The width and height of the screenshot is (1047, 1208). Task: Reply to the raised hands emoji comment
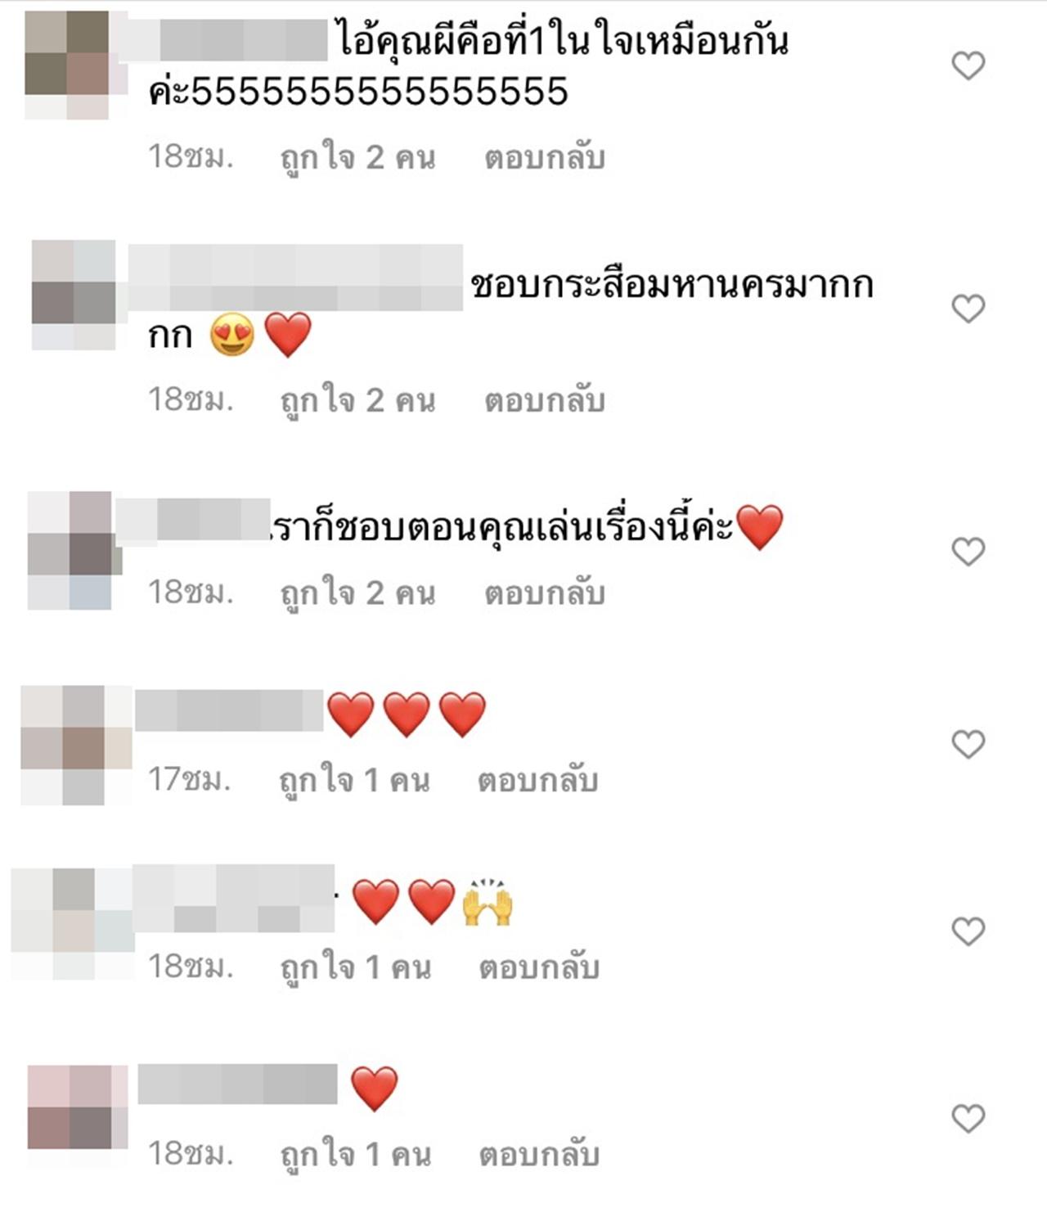point(540,967)
